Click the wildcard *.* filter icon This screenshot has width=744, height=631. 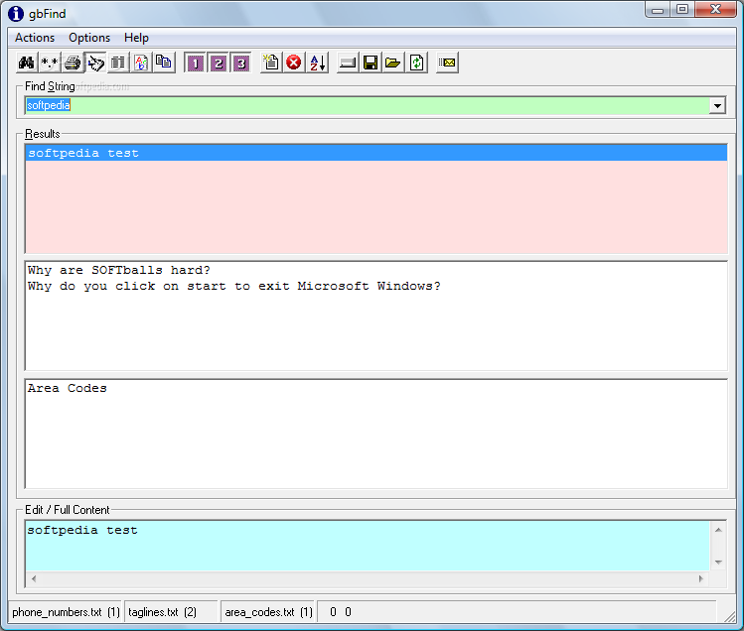[50, 63]
